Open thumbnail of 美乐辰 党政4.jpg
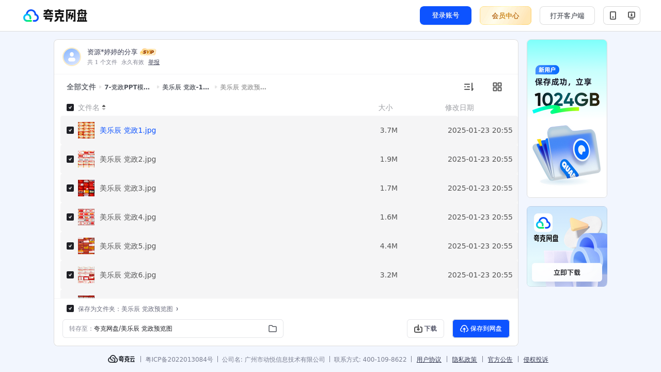This screenshot has width=661, height=372. (x=86, y=217)
